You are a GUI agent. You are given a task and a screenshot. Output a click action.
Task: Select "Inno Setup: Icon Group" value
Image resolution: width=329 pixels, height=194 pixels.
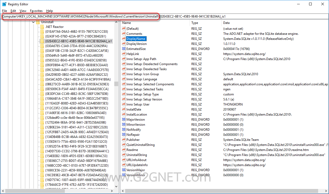tap(143, 74)
